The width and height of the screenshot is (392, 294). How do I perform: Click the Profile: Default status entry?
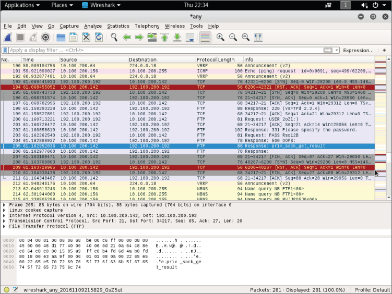[x=372, y=290]
